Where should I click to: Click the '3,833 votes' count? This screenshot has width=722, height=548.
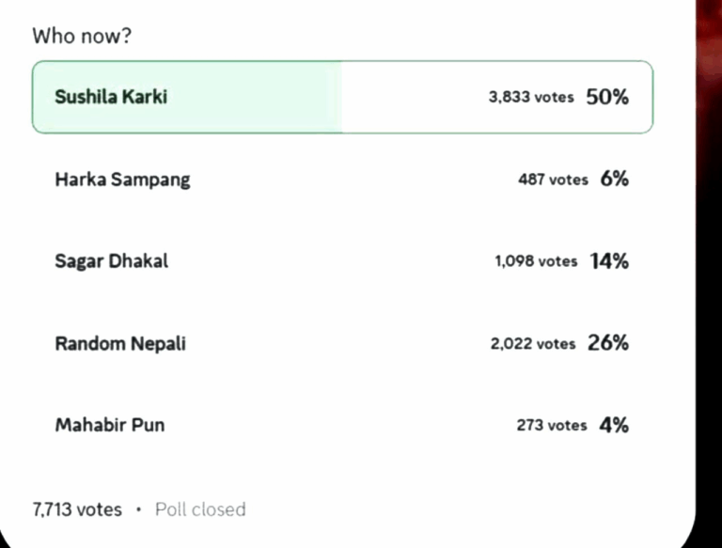click(x=530, y=97)
